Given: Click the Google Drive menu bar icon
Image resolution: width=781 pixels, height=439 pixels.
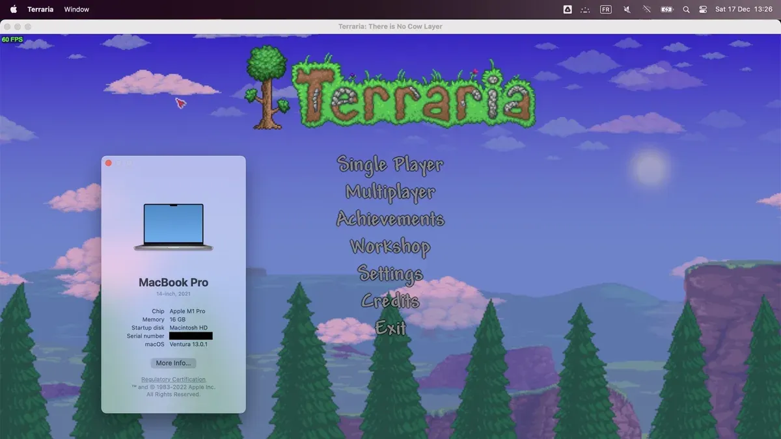Looking at the screenshot, I should (568, 10).
